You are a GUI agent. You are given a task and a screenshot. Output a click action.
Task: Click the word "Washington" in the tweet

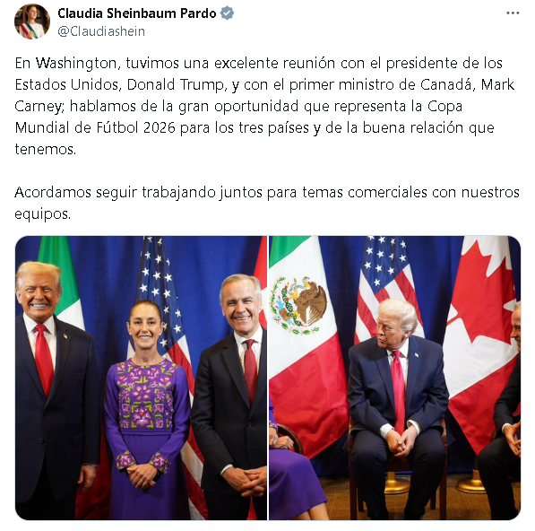(77, 64)
